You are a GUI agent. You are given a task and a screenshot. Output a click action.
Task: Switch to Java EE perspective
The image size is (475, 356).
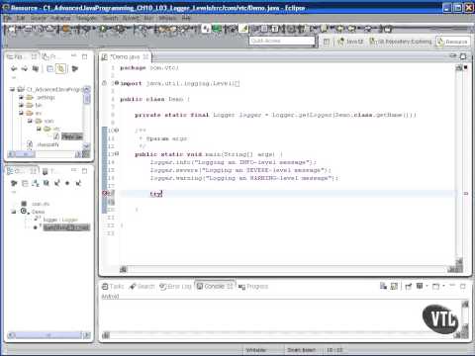(350, 42)
